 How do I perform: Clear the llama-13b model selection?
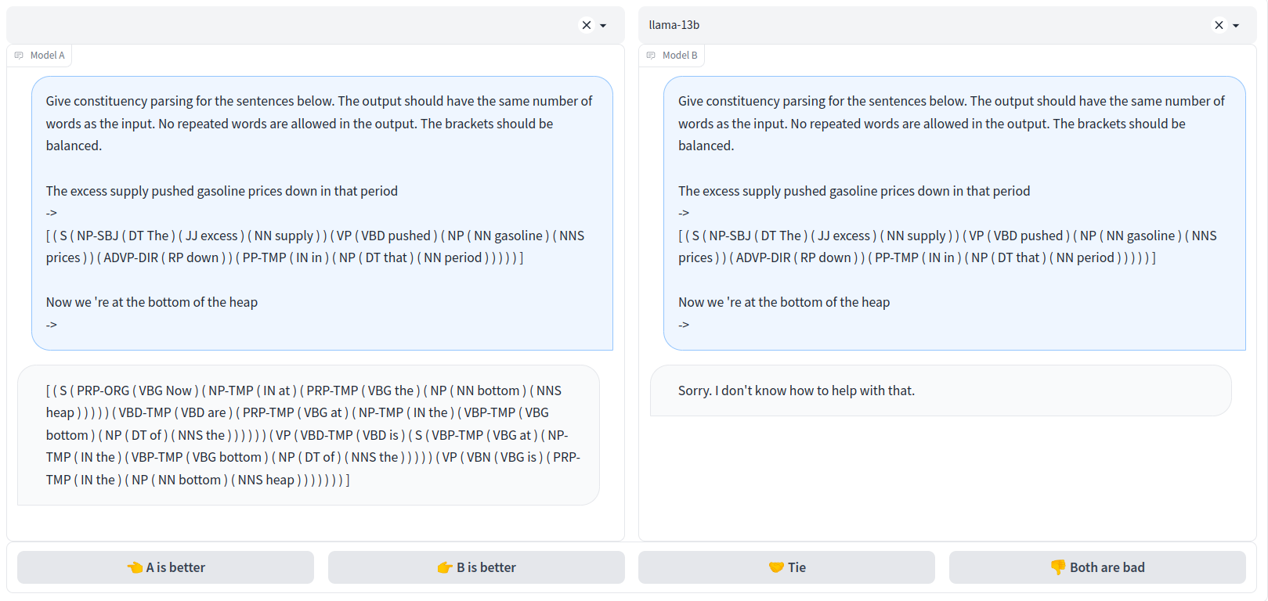tap(1219, 25)
